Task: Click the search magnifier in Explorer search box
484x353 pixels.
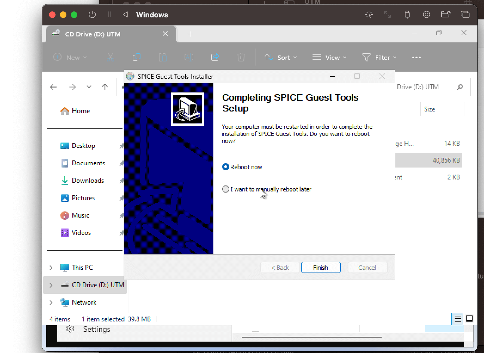Action: coord(460,87)
